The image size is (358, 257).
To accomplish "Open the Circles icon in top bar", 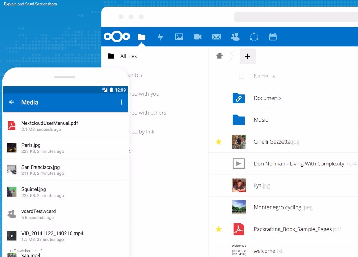I will point(254,37).
